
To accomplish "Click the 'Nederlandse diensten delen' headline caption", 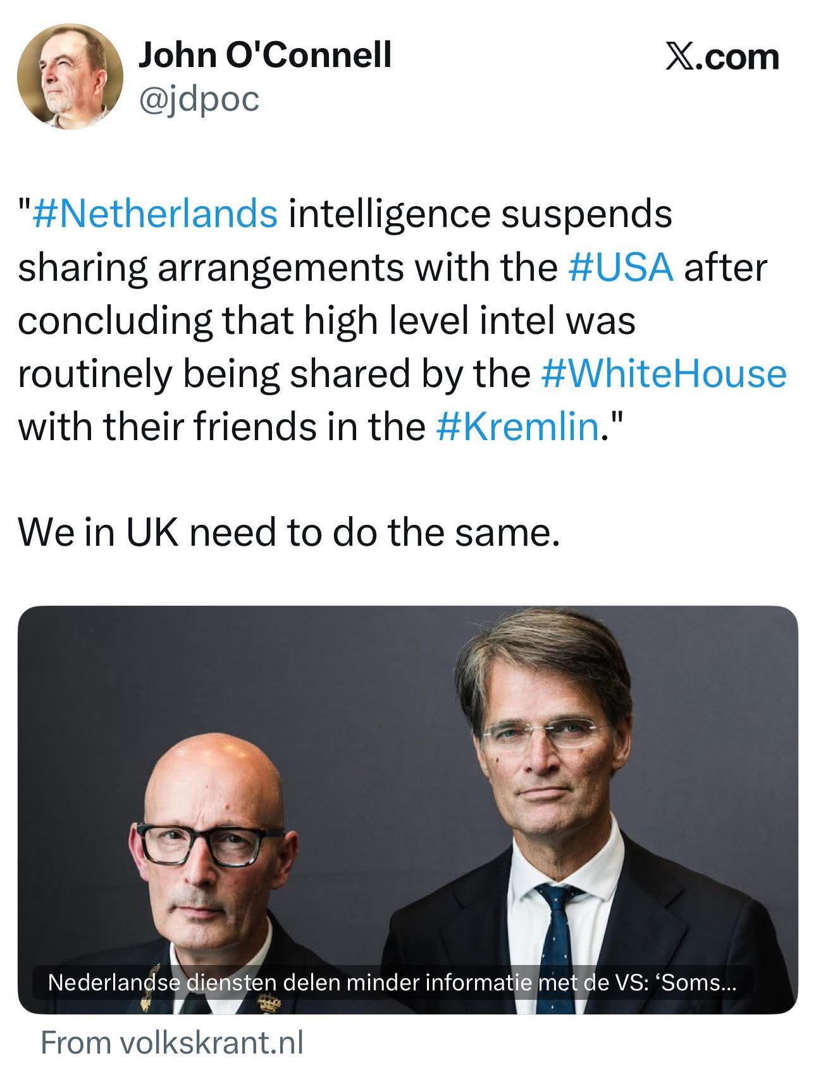I will tap(392, 982).
